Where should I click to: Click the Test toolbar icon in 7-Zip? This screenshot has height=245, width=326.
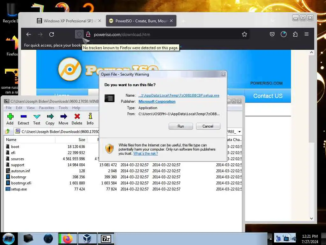pos(37,119)
